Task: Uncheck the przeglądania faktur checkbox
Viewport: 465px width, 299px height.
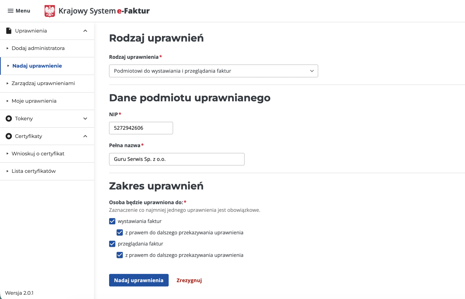Action: click(x=112, y=244)
